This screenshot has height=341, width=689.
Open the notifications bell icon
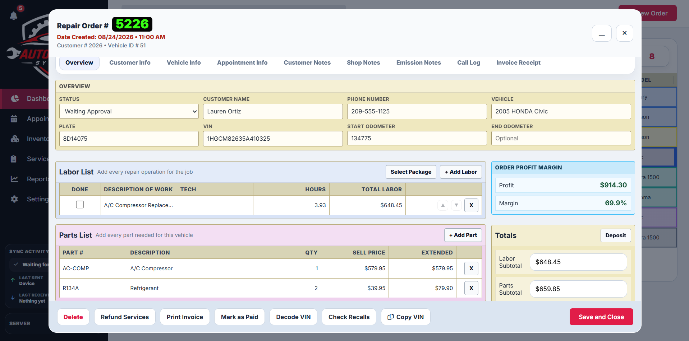pyautogui.click(x=14, y=15)
